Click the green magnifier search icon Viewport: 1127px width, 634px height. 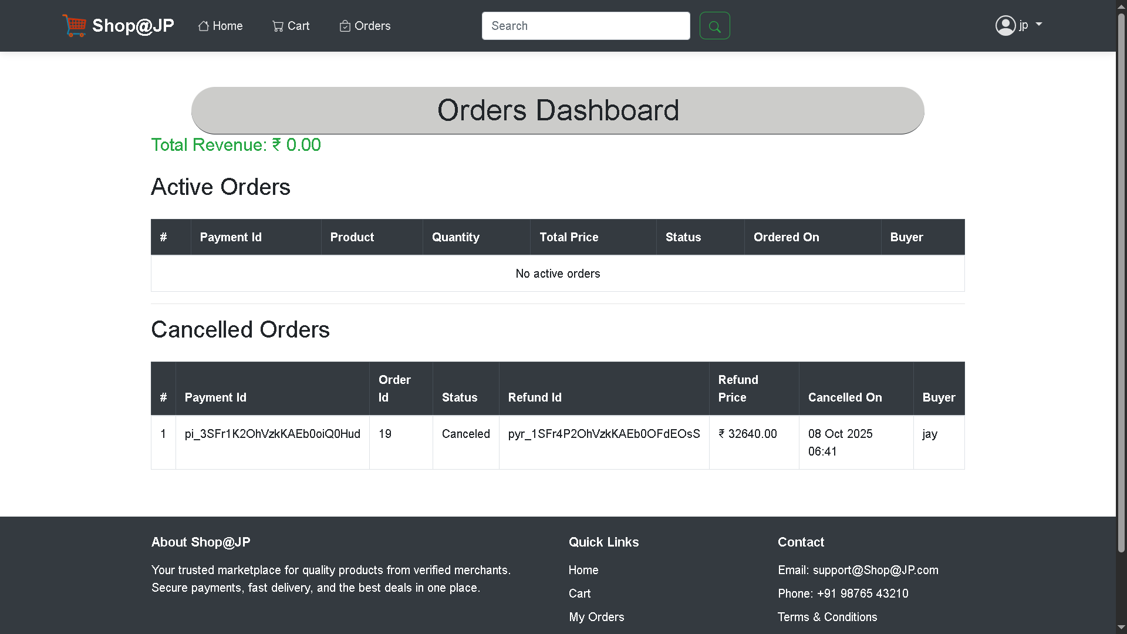coord(714,25)
